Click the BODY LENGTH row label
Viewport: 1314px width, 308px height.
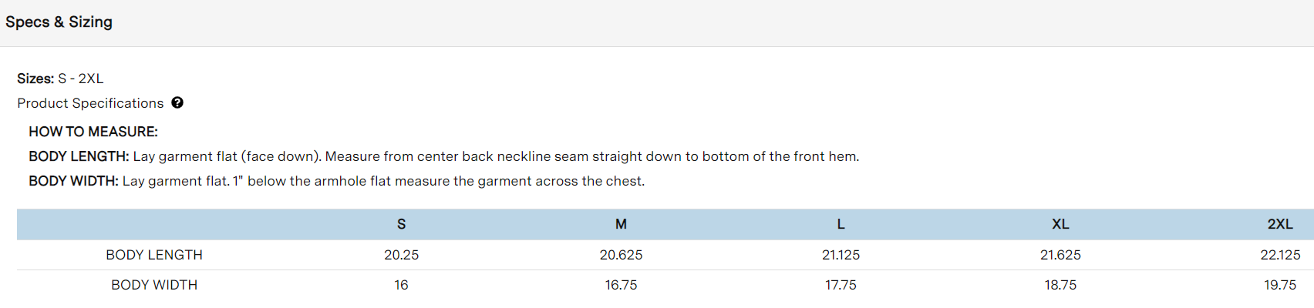154,255
